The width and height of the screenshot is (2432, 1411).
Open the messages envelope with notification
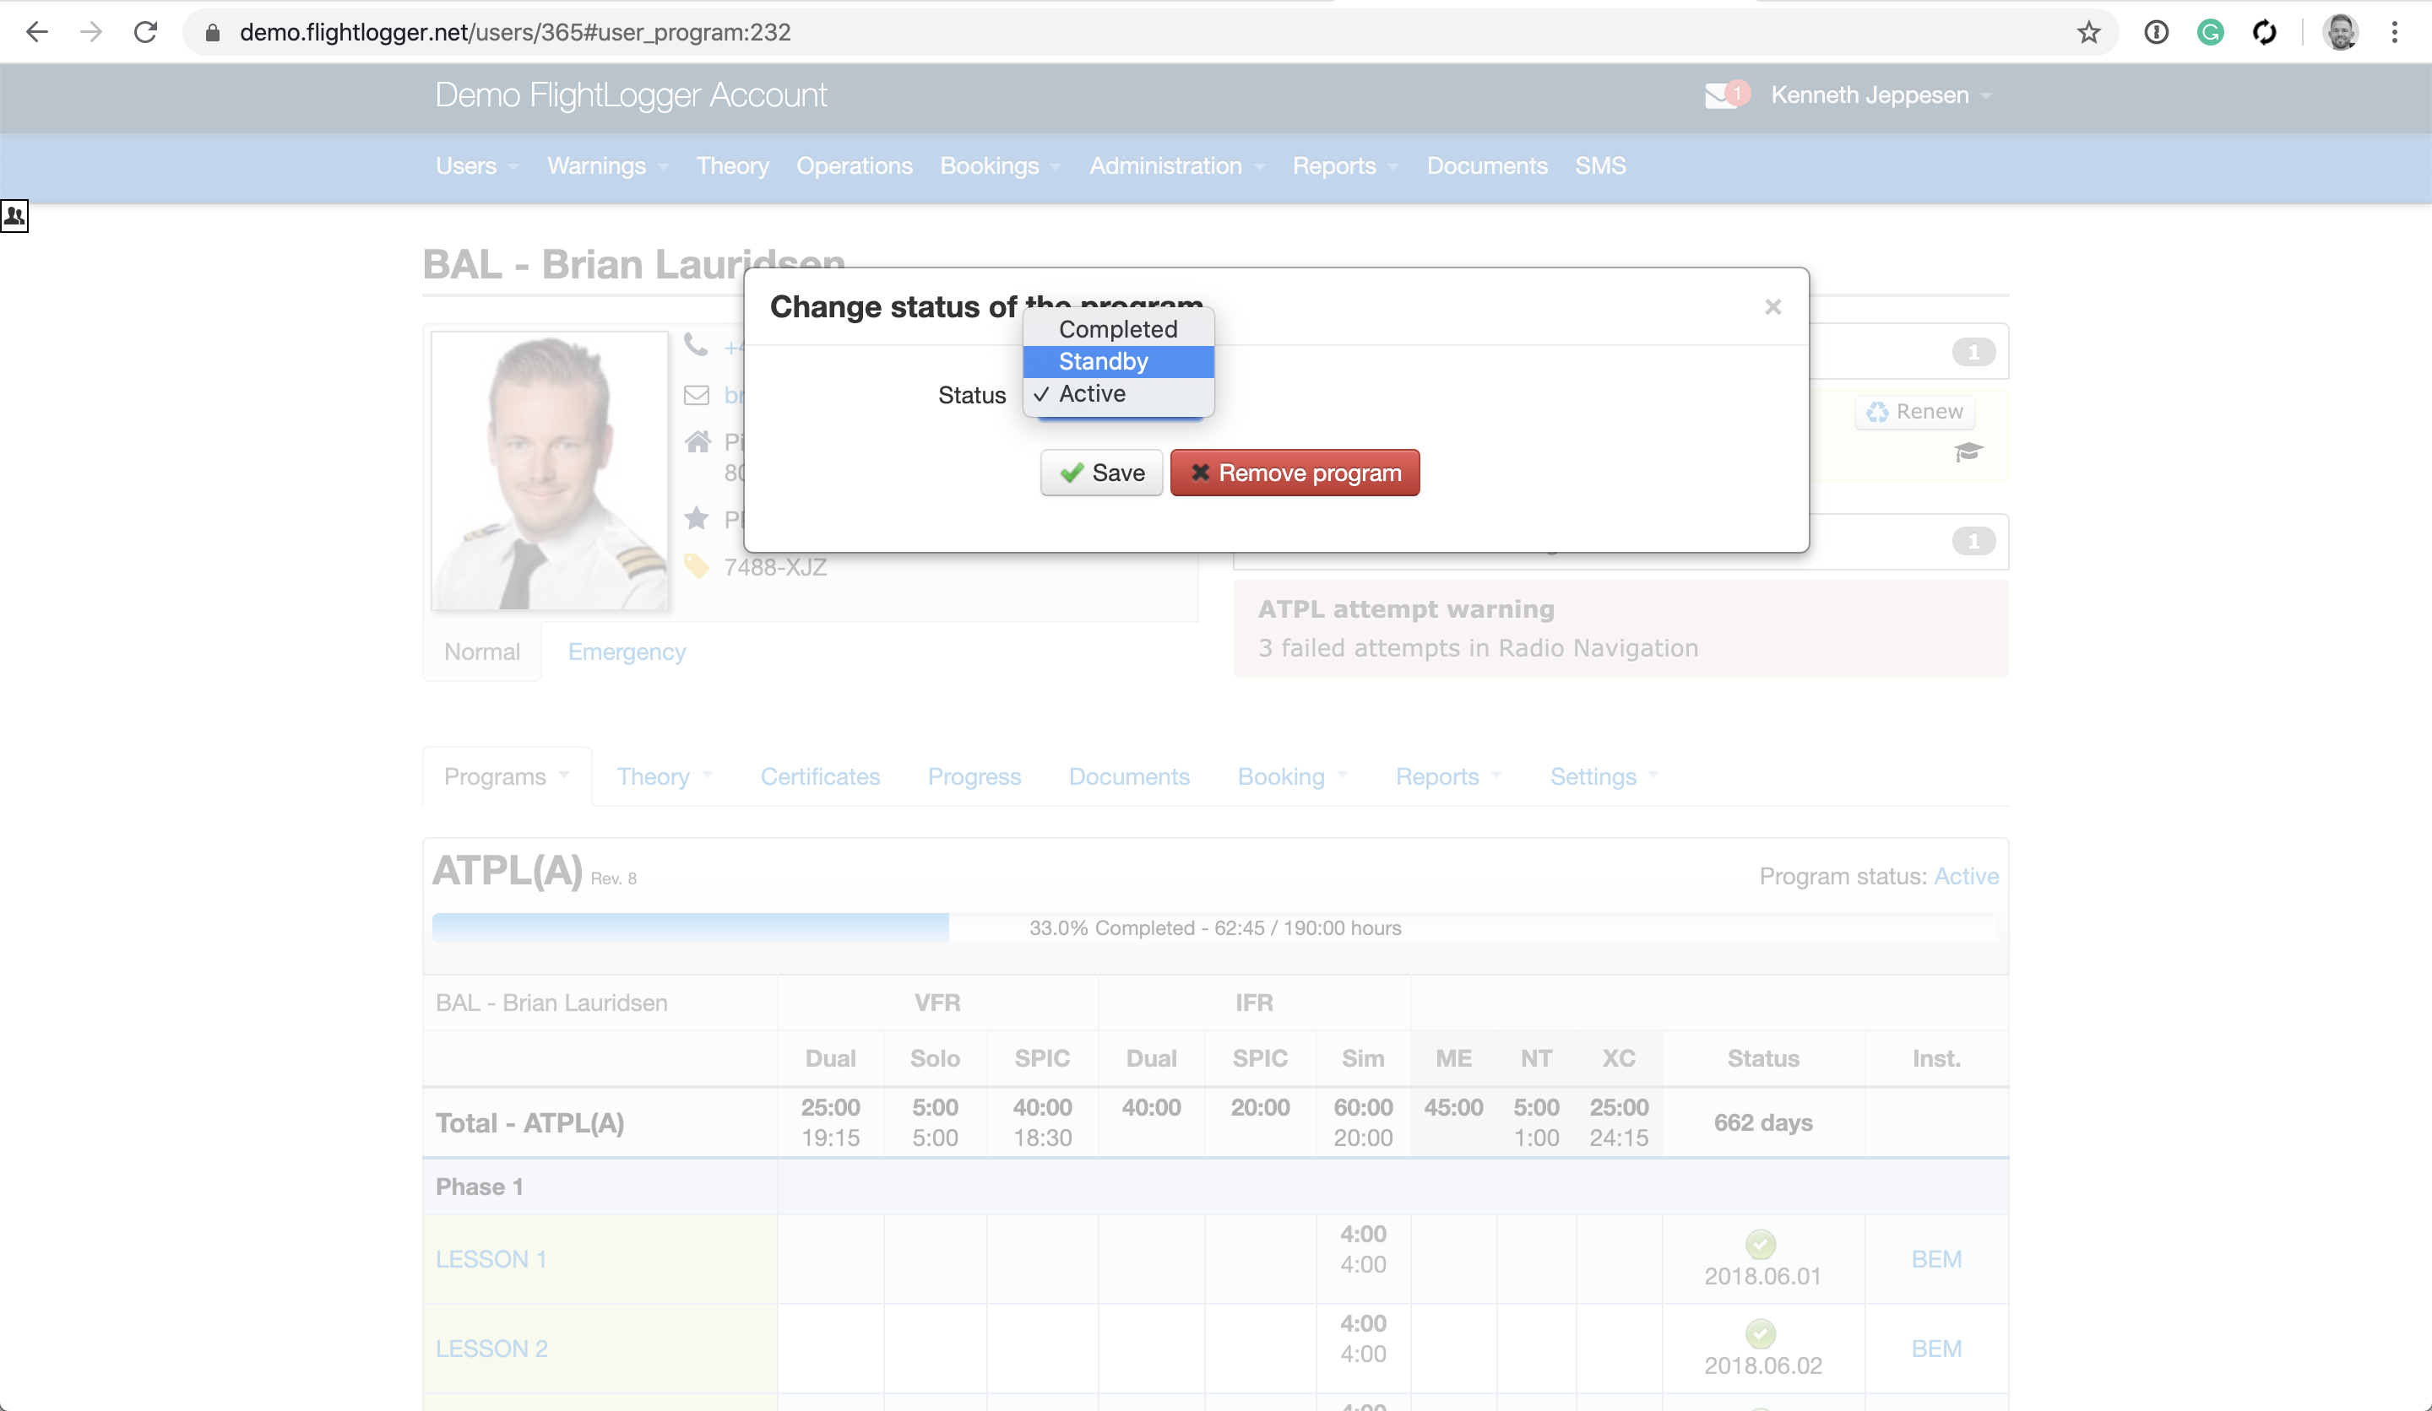(1725, 95)
